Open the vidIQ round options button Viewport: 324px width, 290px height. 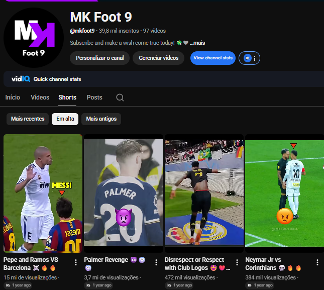tap(249, 58)
